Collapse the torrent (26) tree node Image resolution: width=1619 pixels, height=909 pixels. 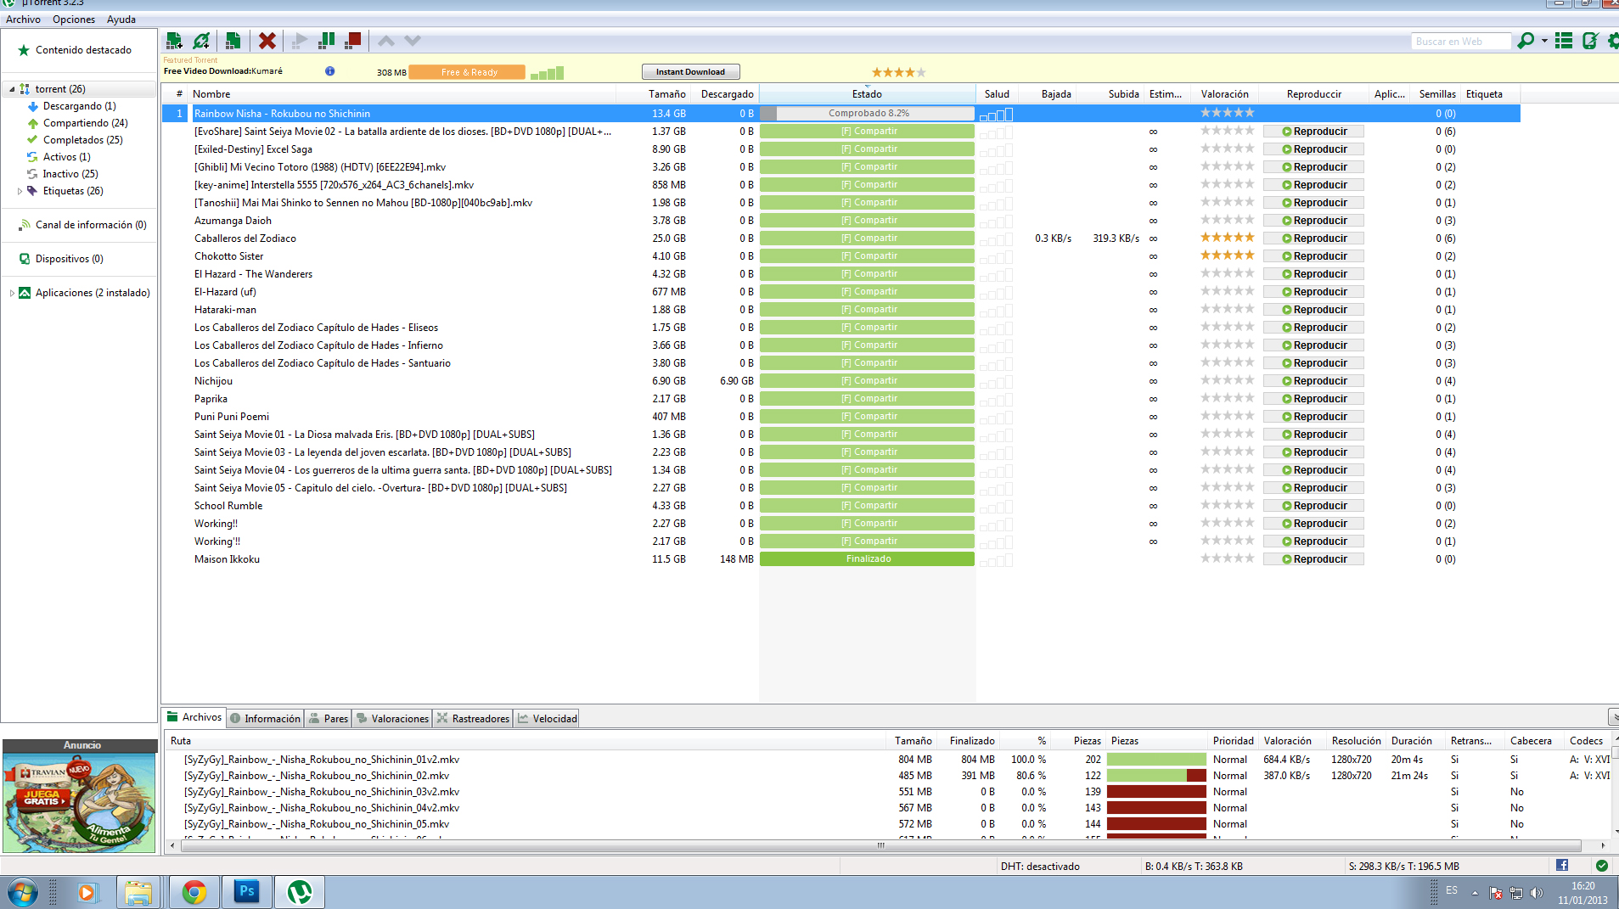tap(12, 89)
